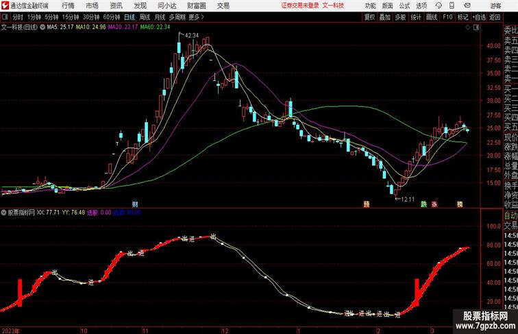Click the green 跌 marker below chart
Viewport: 518px width, 334px height.
pos(423,204)
